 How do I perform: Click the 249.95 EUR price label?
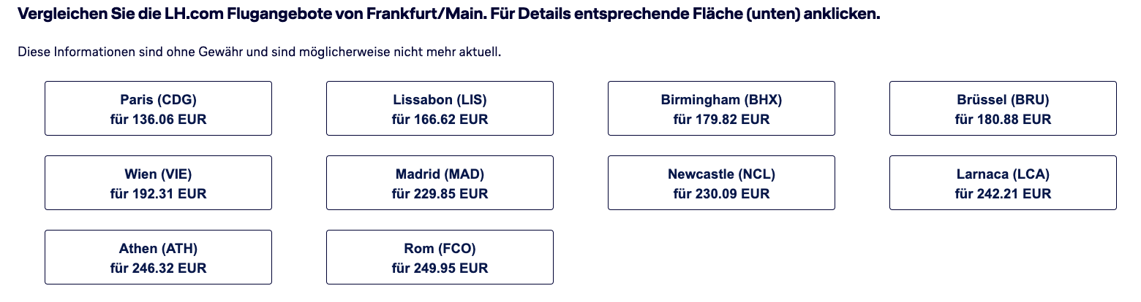pos(440,268)
